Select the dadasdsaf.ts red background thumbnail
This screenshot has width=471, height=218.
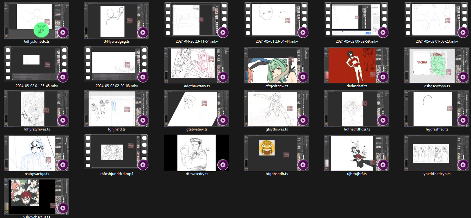click(356, 65)
